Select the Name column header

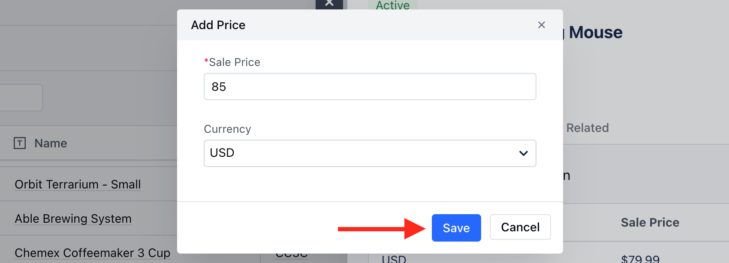click(x=51, y=143)
